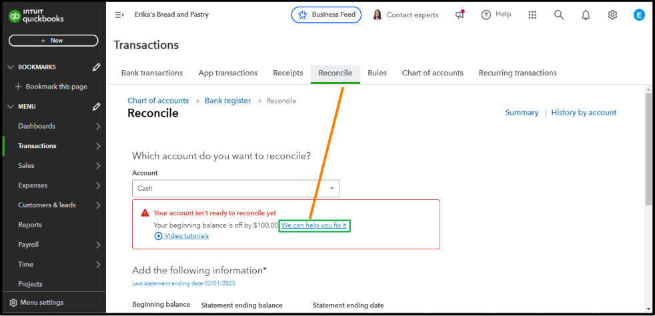Collapse the sidebar with the hamburger icon
The height and width of the screenshot is (316, 655).
[x=119, y=15]
